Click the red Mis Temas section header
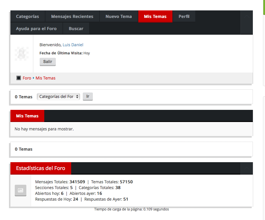Viewport: 265px width, 220px height. 27,116
